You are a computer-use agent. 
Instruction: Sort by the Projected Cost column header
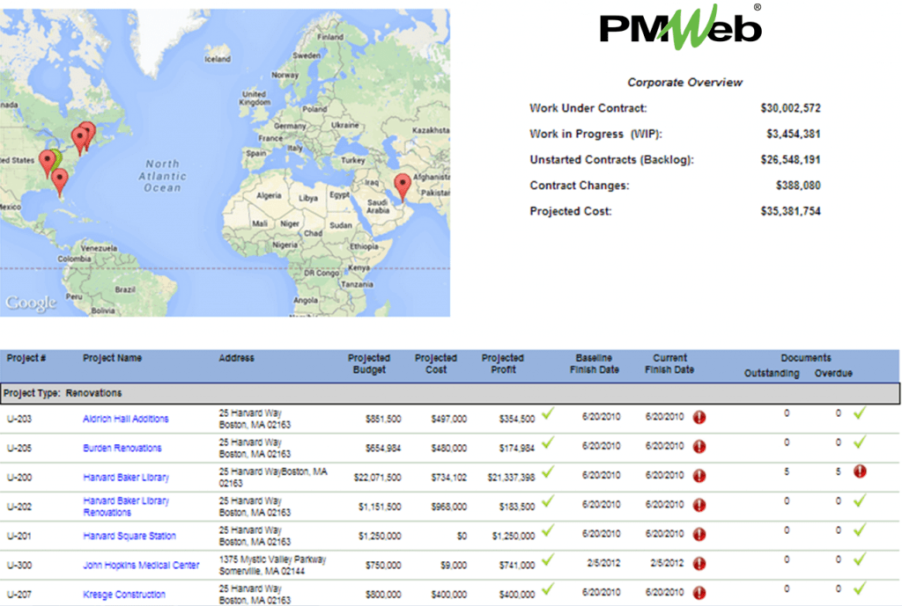click(435, 363)
